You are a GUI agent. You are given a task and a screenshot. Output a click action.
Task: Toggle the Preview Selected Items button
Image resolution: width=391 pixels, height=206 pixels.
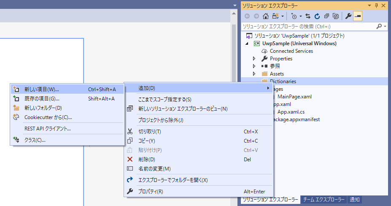358,16
